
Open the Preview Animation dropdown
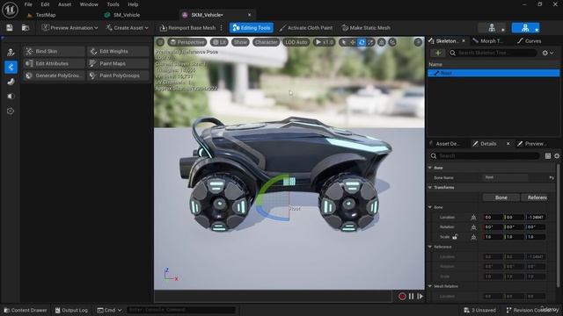point(69,27)
